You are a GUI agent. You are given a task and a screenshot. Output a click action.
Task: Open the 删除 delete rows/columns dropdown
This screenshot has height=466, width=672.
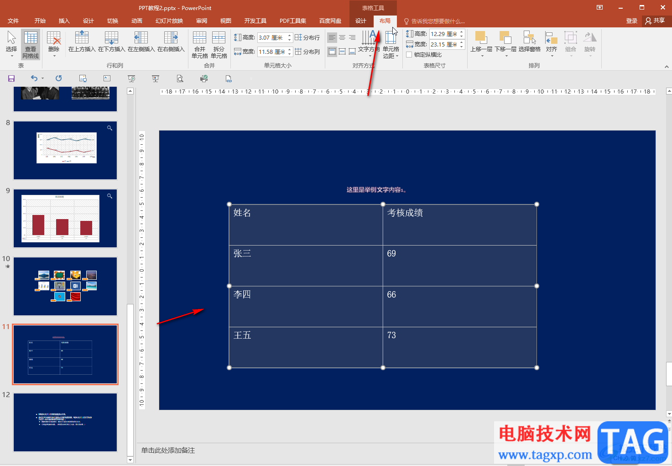pos(54,44)
